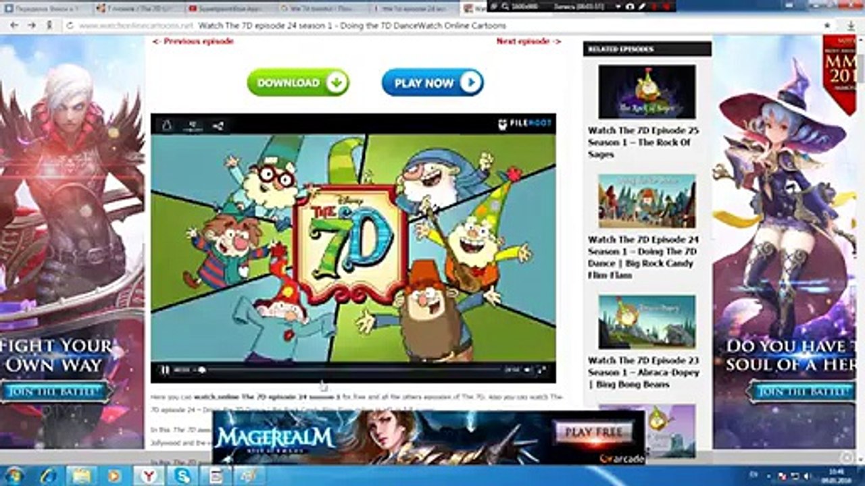Open the Episode 24 Doing The 7D Dance link
Image resolution: width=865 pixels, height=486 pixels.
tap(643, 257)
